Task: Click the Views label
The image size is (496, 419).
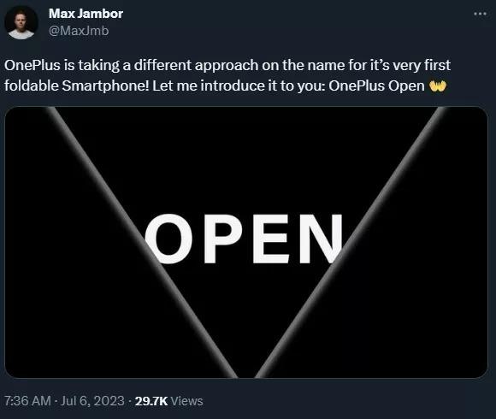Action: 186,401
